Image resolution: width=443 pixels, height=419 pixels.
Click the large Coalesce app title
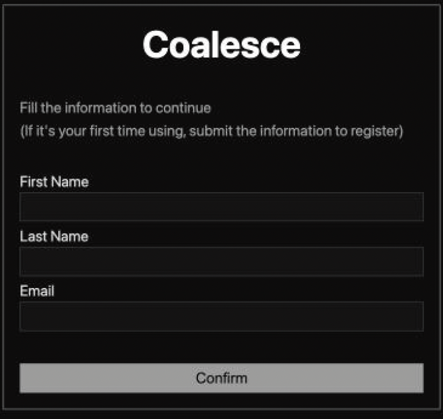click(222, 45)
